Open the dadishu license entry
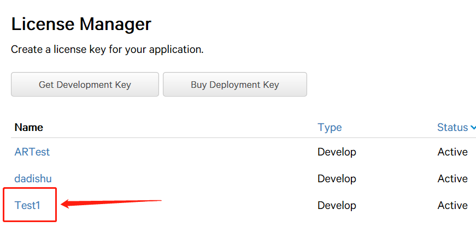 tap(33, 178)
